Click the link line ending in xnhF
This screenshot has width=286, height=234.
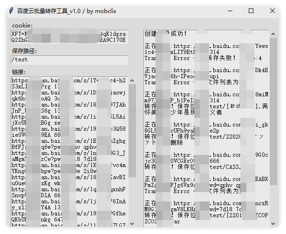coord(68,189)
